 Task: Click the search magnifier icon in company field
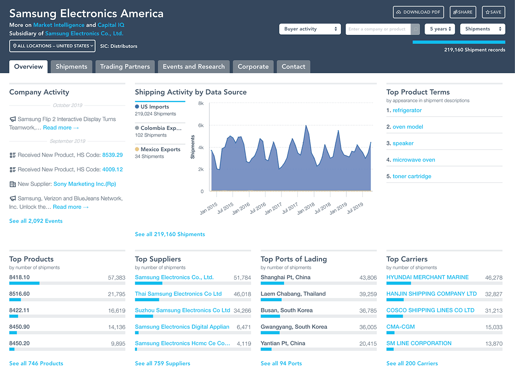coord(415,29)
